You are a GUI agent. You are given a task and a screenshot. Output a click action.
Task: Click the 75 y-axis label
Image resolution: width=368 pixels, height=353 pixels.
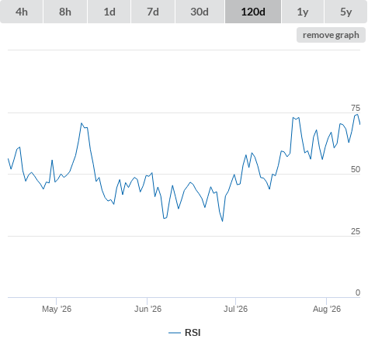tap(356, 108)
